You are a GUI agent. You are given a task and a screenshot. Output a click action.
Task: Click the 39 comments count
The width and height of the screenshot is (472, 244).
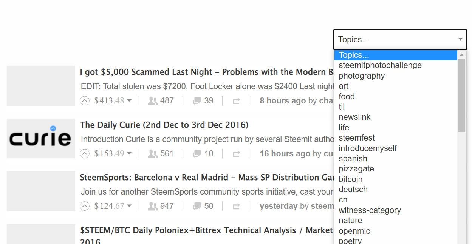(x=209, y=101)
